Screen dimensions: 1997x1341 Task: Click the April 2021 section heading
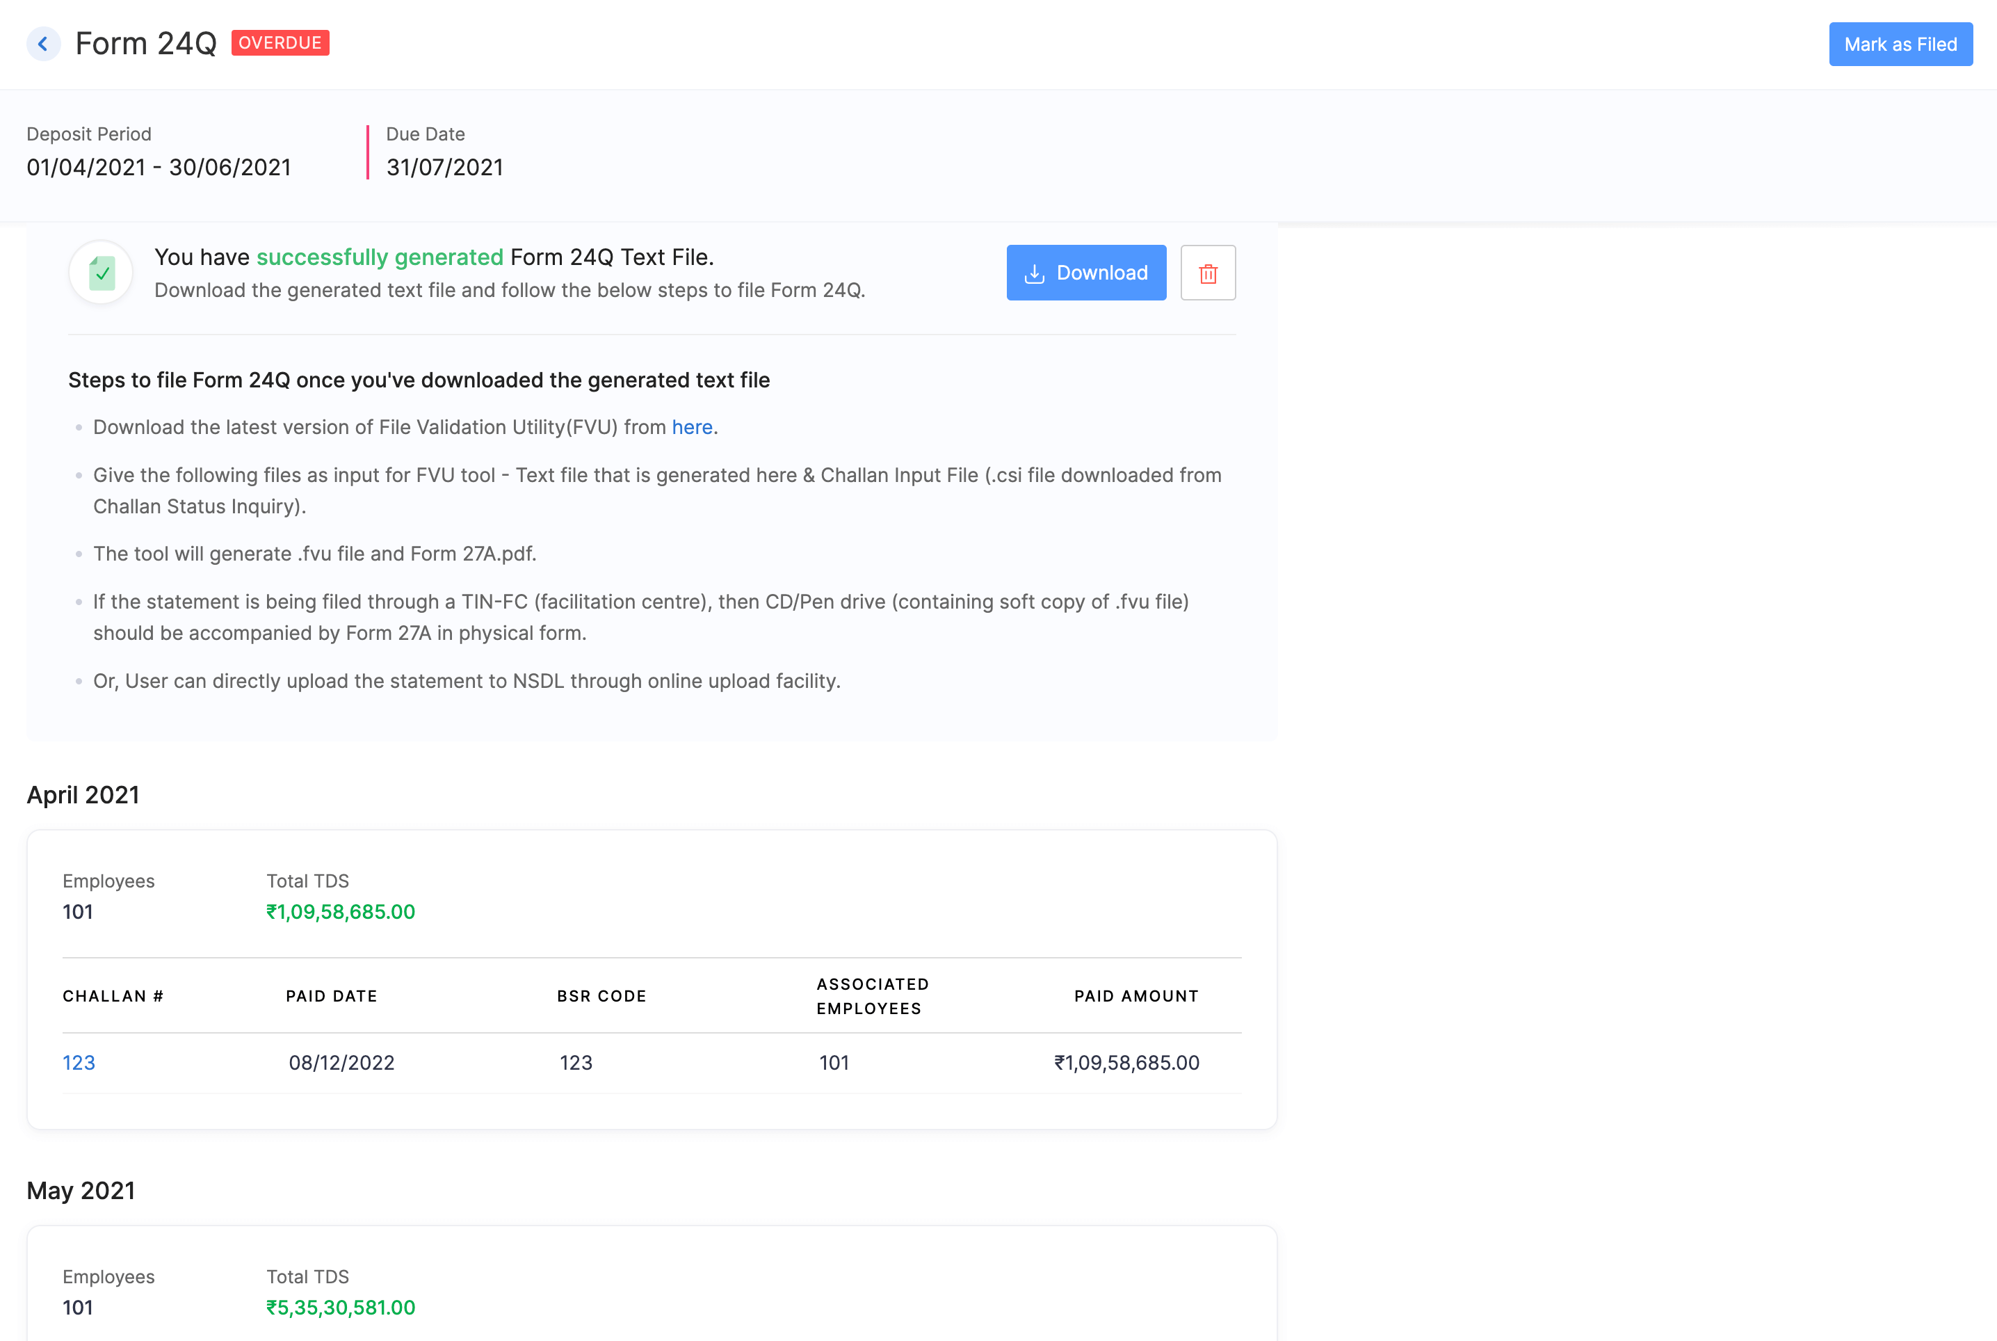[x=83, y=794]
